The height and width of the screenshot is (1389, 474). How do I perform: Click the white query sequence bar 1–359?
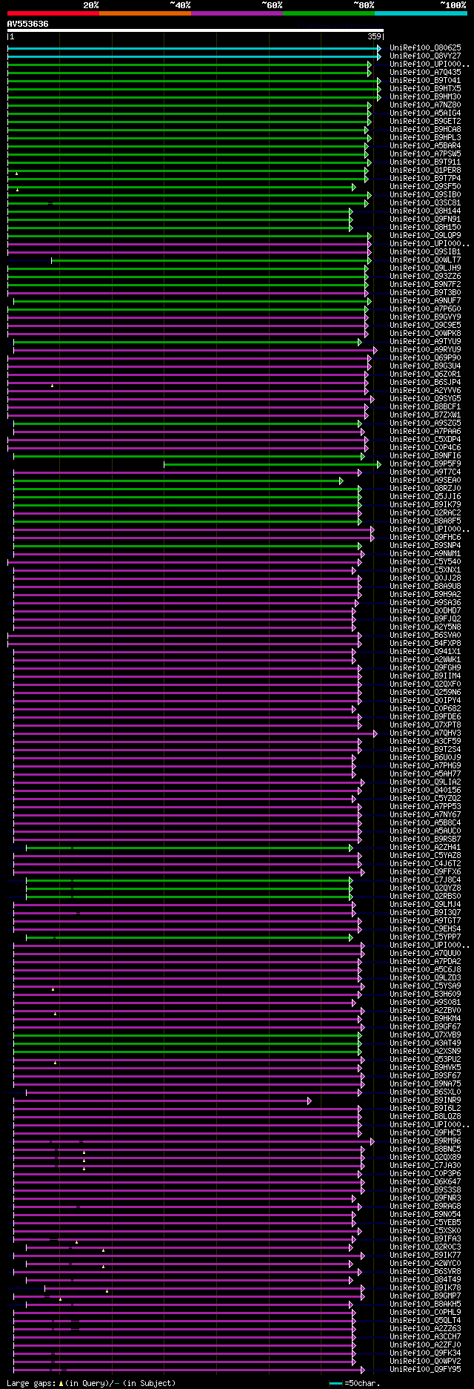[195, 30]
